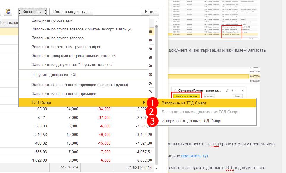Viewport: 286px width, 173px height.
Task: Select Заполнить товарами с отрицательным остатком
Action: 74,56
